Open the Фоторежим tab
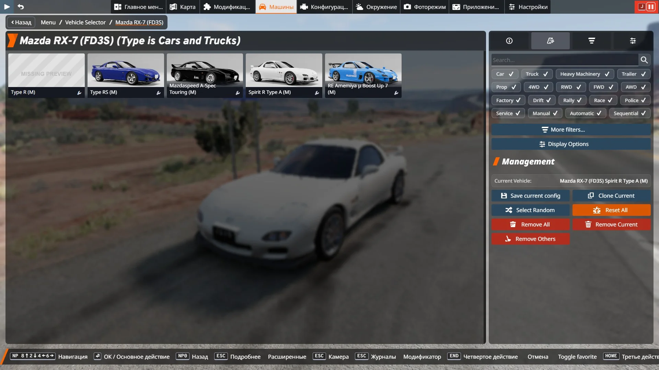 (425, 7)
